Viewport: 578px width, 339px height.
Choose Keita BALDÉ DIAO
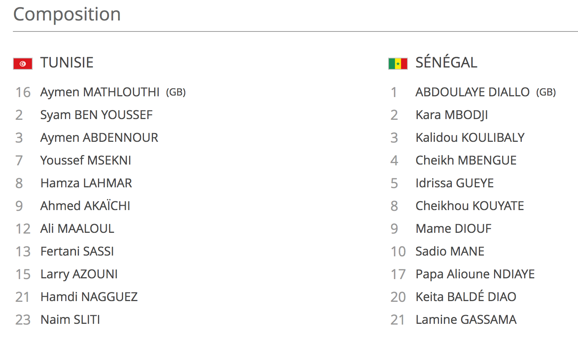click(466, 297)
